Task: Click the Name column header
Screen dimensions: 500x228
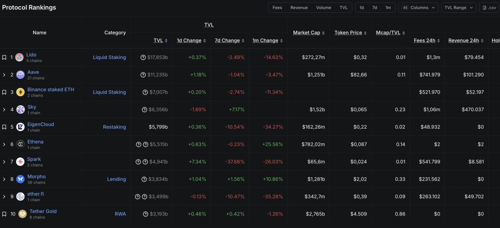Action: pos(40,33)
